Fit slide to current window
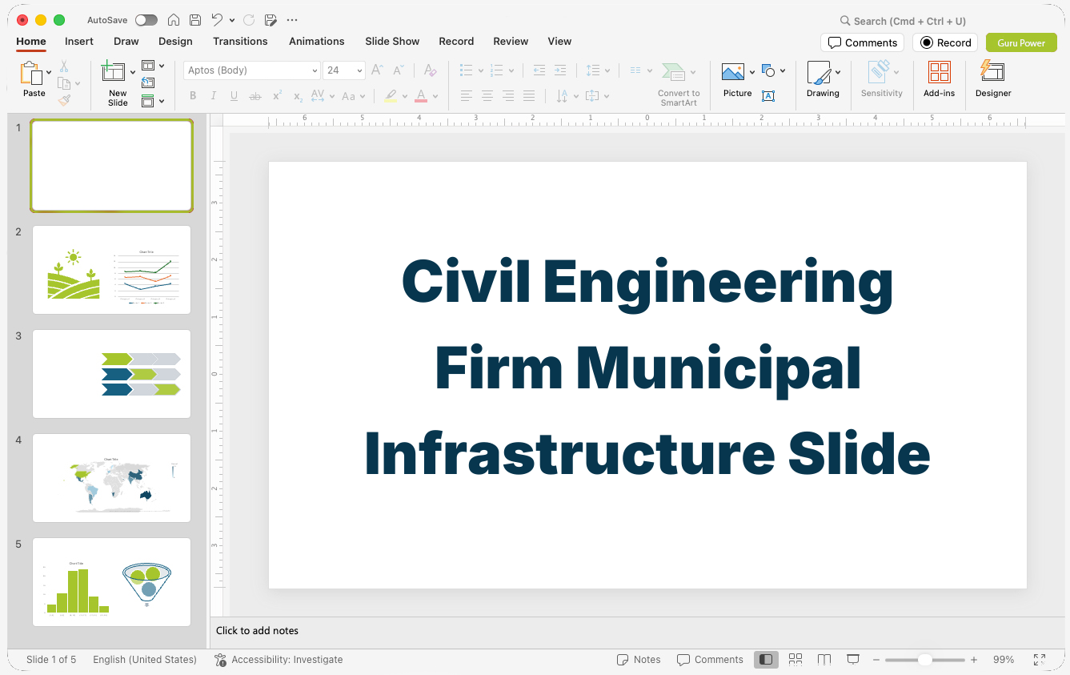This screenshot has width=1070, height=675. pos(1039,660)
